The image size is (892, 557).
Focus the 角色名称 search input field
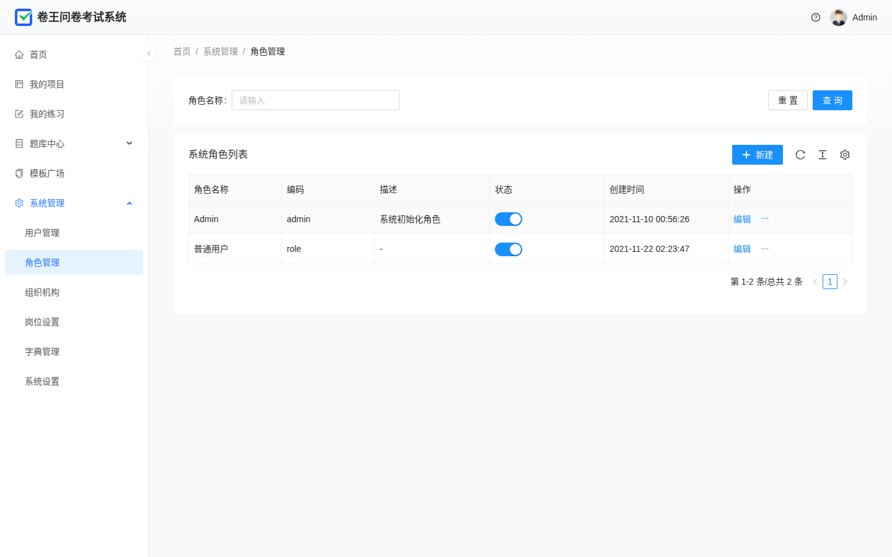point(315,100)
